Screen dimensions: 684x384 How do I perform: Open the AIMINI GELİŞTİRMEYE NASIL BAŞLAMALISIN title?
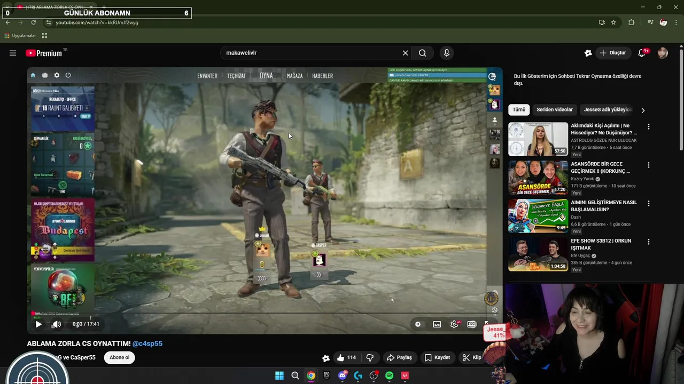604,206
